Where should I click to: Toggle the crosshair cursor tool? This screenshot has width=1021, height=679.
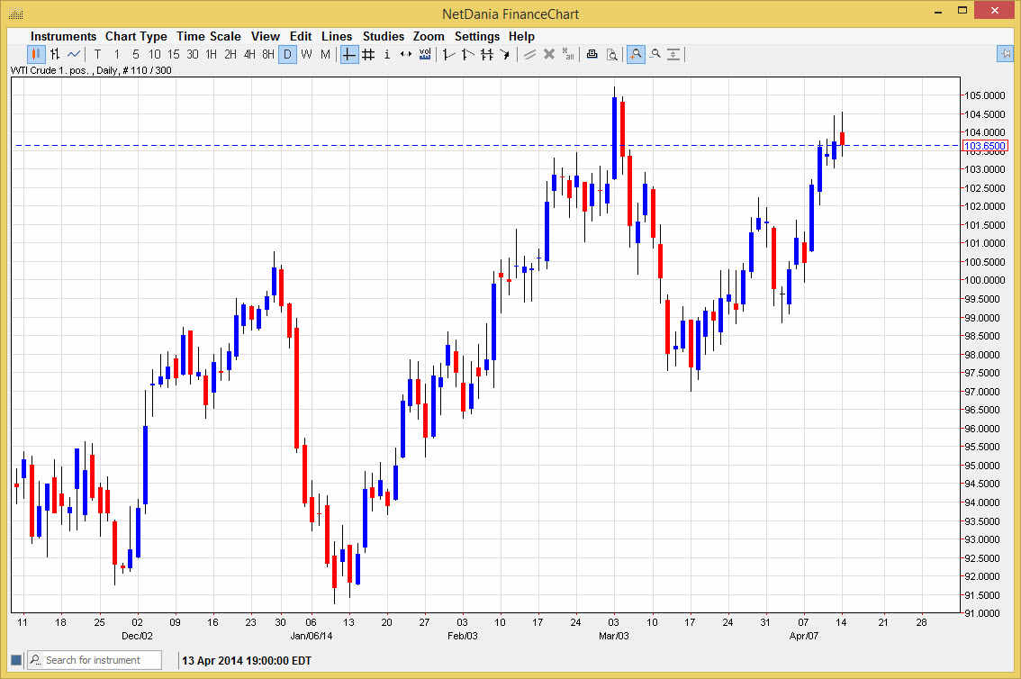click(x=349, y=55)
